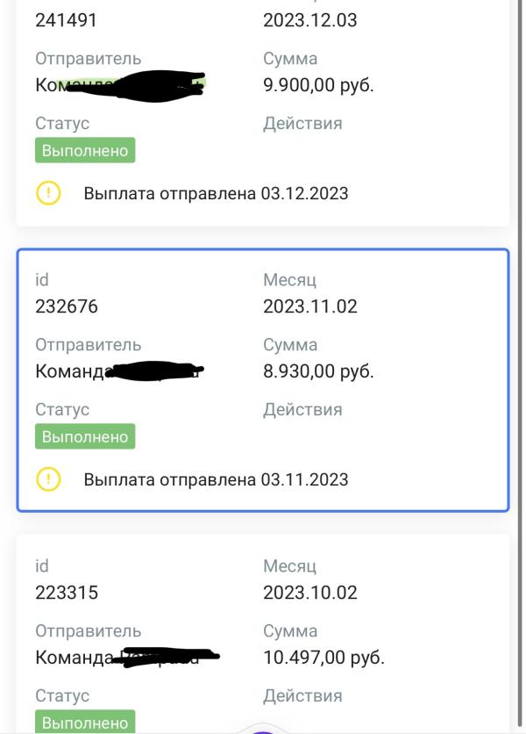Select payment id 241491 at top
The height and width of the screenshot is (734, 526).
pos(66,20)
